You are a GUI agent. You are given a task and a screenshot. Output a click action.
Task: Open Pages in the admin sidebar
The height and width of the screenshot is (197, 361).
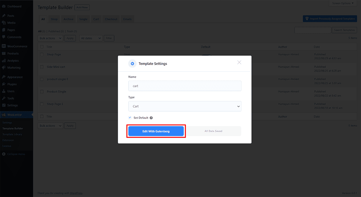[11, 30]
